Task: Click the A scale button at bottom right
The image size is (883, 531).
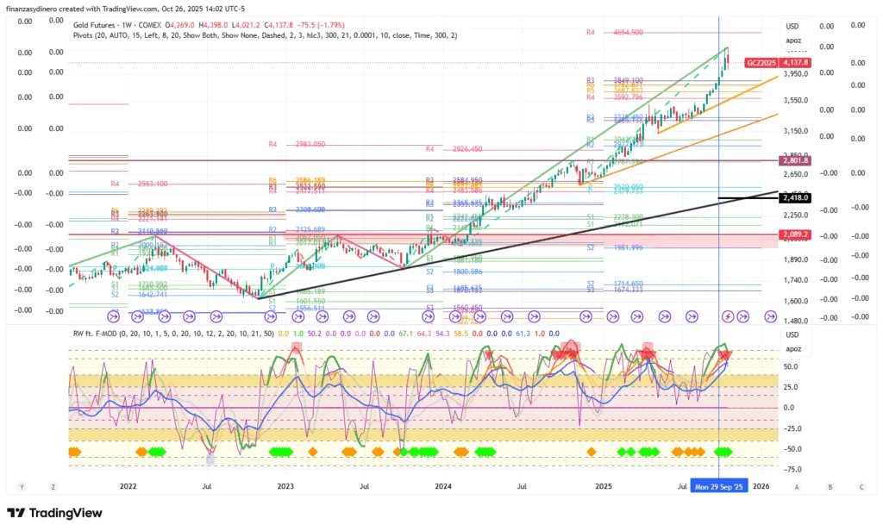Action: [x=797, y=487]
